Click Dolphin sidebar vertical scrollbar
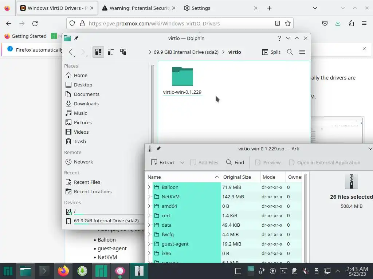373x279 pixels. [x=153, y=104]
